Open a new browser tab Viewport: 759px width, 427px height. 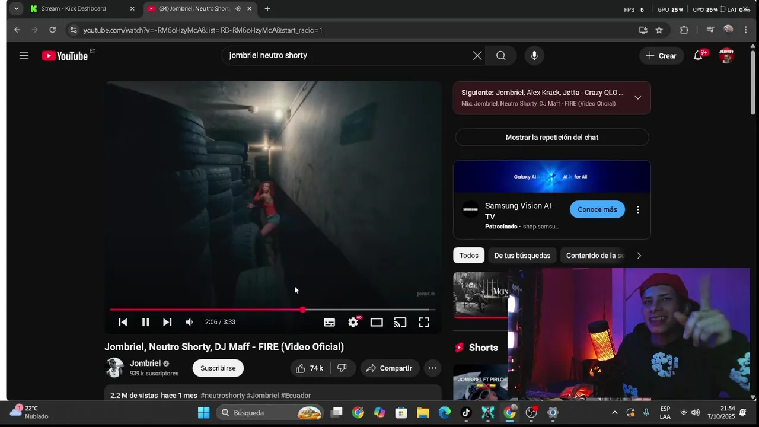coord(267,9)
